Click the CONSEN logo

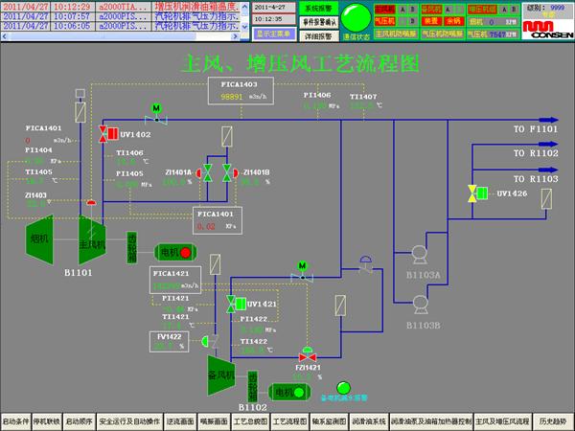point(548,30)
